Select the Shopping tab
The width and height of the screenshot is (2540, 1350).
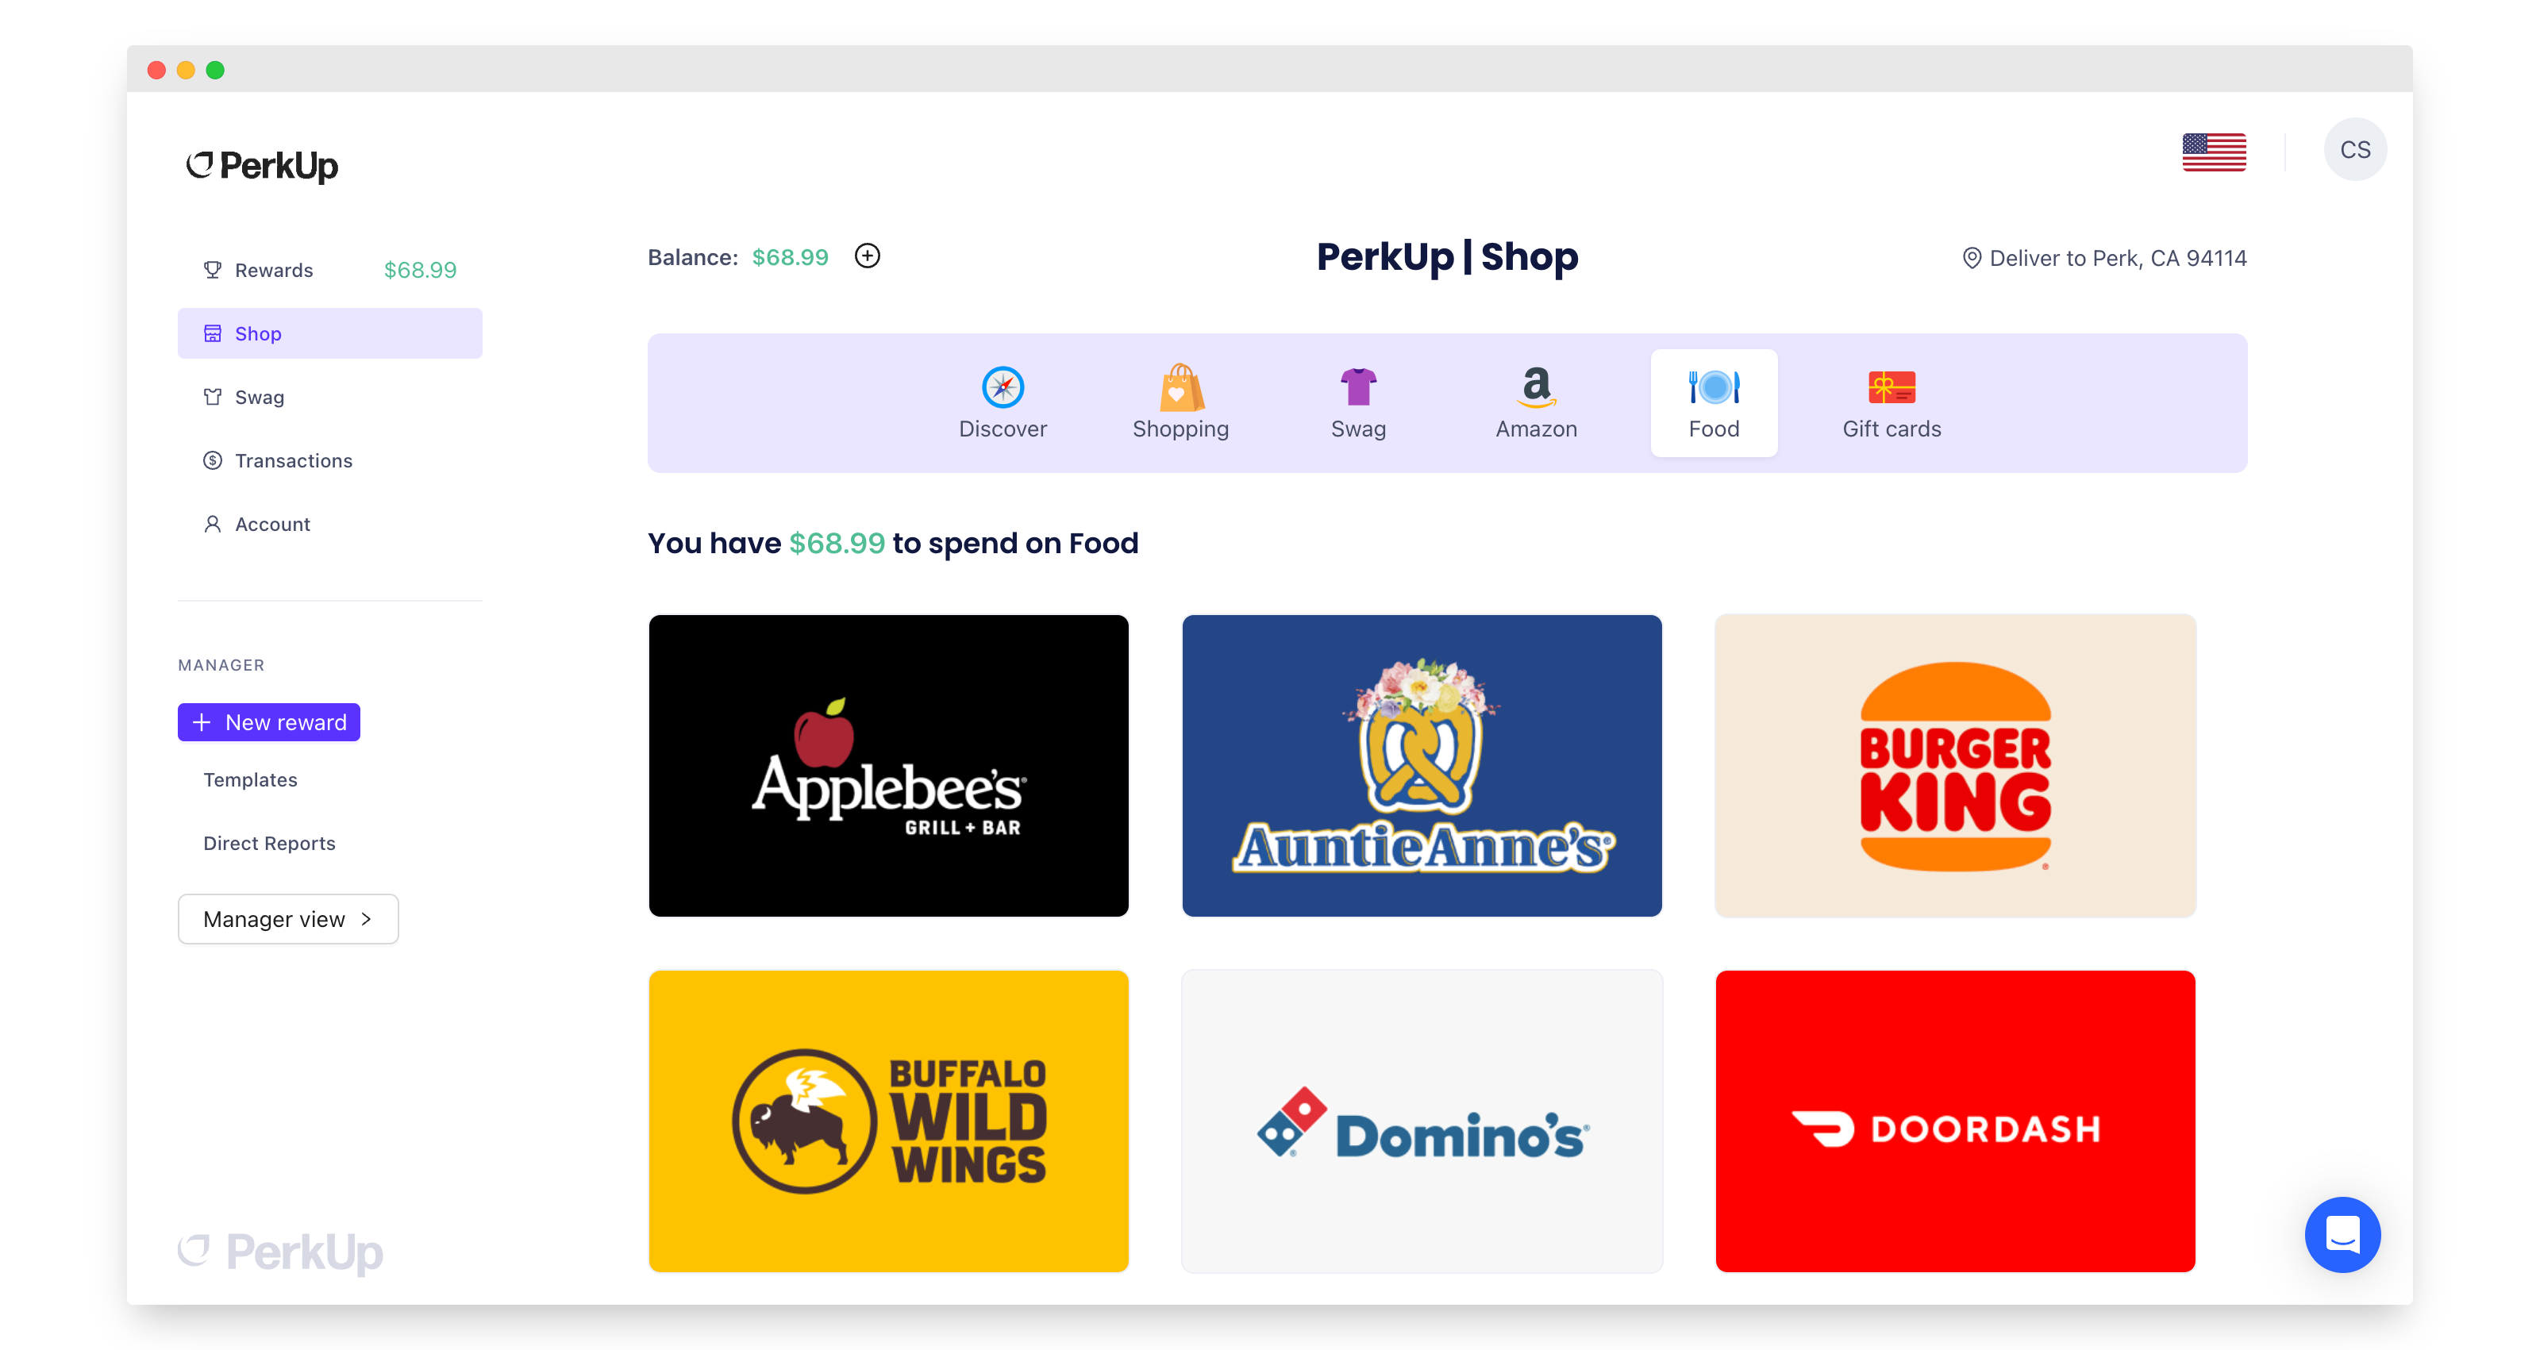tap(1180, 400)
